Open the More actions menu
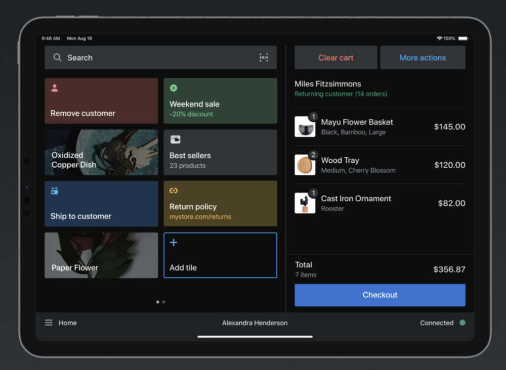506x370 pixels. pyautogui.click(x=422, y=58)
